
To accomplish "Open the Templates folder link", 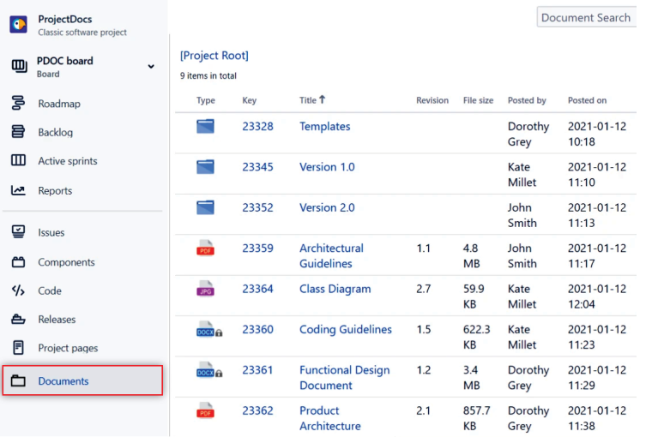I will [325, 127].
